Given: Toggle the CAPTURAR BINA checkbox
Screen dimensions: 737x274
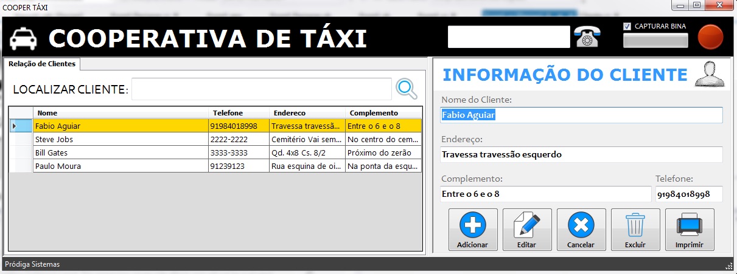Looking at the screenshot, I should point(627,26).
